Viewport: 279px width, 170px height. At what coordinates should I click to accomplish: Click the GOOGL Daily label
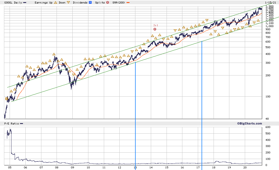coord(13,2)
